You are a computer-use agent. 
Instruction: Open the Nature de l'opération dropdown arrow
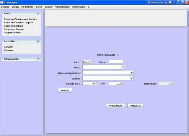(131, 72)
